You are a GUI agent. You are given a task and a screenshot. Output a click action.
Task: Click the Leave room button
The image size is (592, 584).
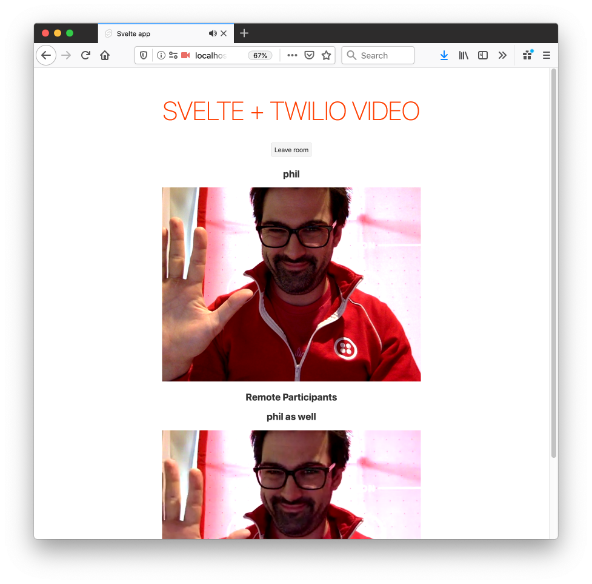coord(291,150)
